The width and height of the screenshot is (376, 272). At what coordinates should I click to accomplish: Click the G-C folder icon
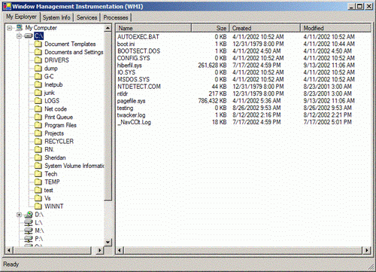[38, 76]
